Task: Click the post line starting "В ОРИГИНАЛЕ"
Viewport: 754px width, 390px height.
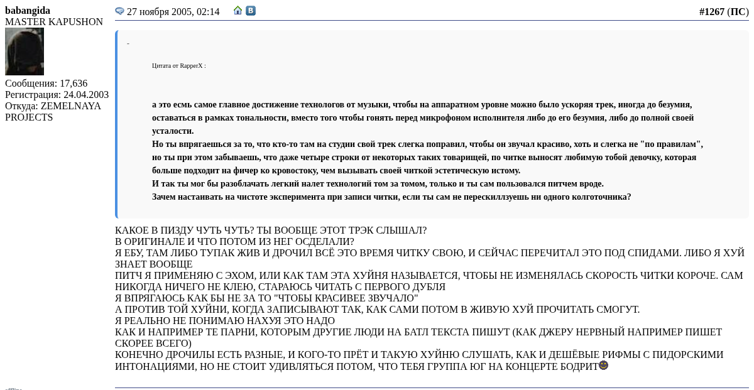Action: tap(234, 242)
